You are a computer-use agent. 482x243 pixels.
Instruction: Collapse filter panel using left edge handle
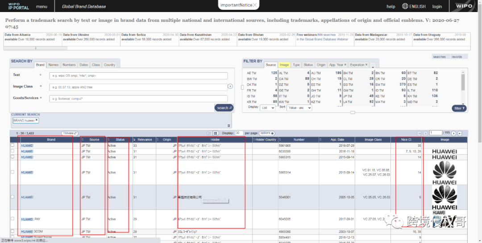tap(242, 87)
